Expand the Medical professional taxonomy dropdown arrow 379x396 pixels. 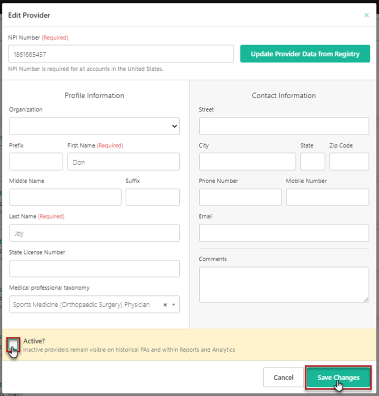174,304
